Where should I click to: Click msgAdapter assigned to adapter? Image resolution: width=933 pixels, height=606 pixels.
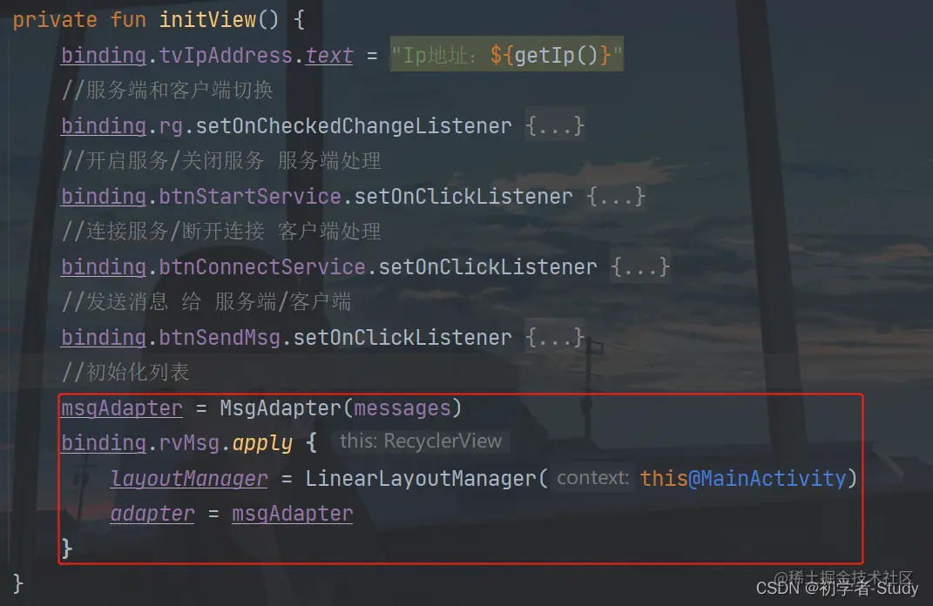(x=292, y=513)
